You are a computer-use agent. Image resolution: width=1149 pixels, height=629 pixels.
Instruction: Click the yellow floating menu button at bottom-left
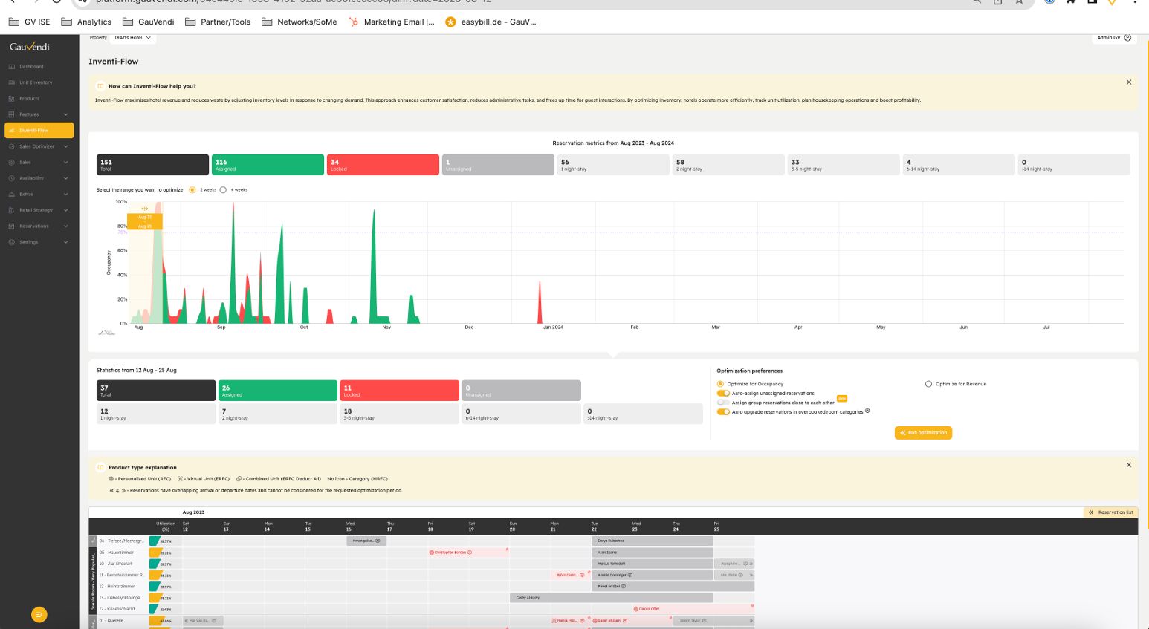39,614
